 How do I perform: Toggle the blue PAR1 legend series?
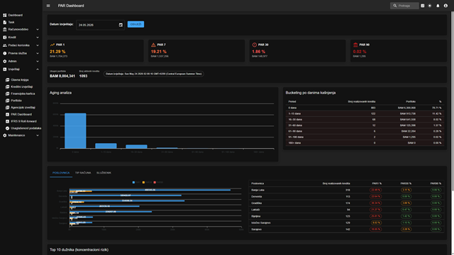pyautogui.click(x=136, y=183)
